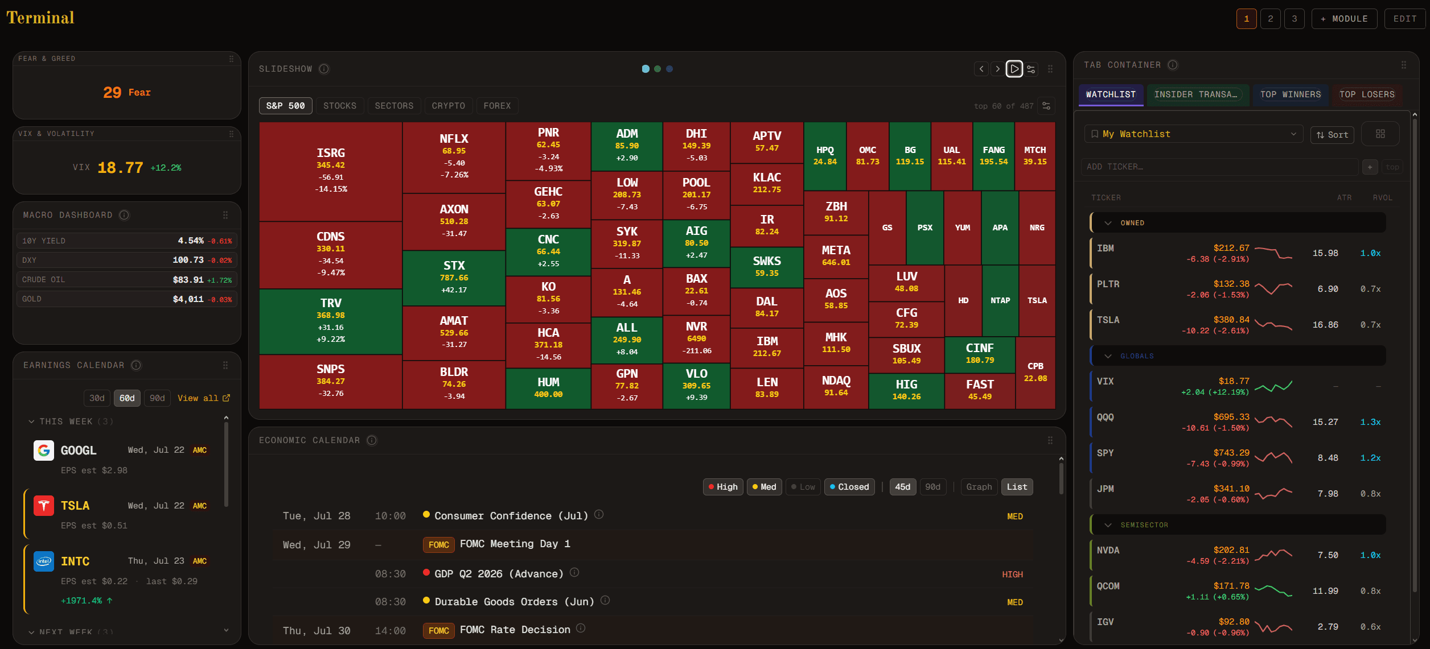This screenshot has height=649, width=1430.
Task: Select 30d in earnings calendar
Action: [x=97, y=398]
